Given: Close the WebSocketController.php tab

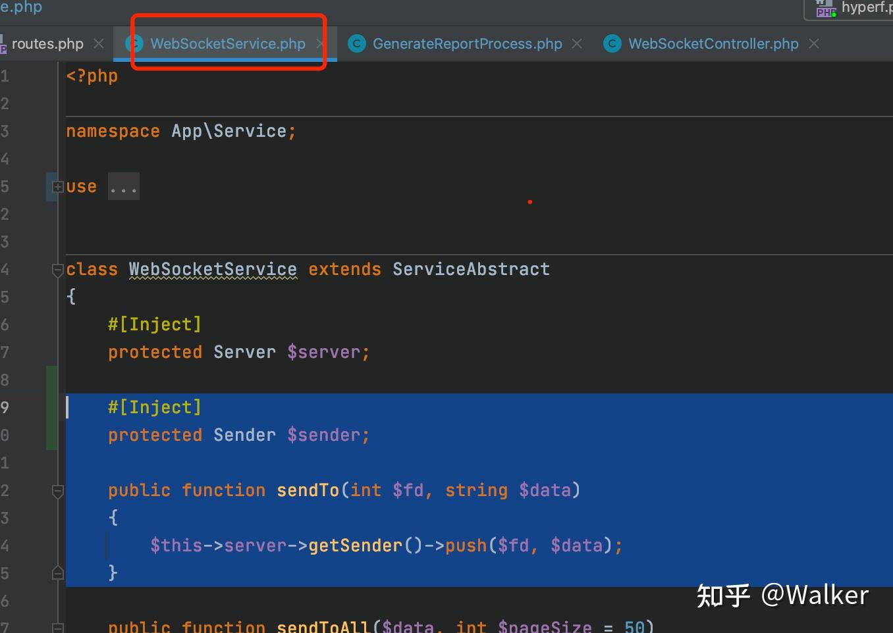Looking at the screenshot, I should pyautogui.click(x=814, y=43).
